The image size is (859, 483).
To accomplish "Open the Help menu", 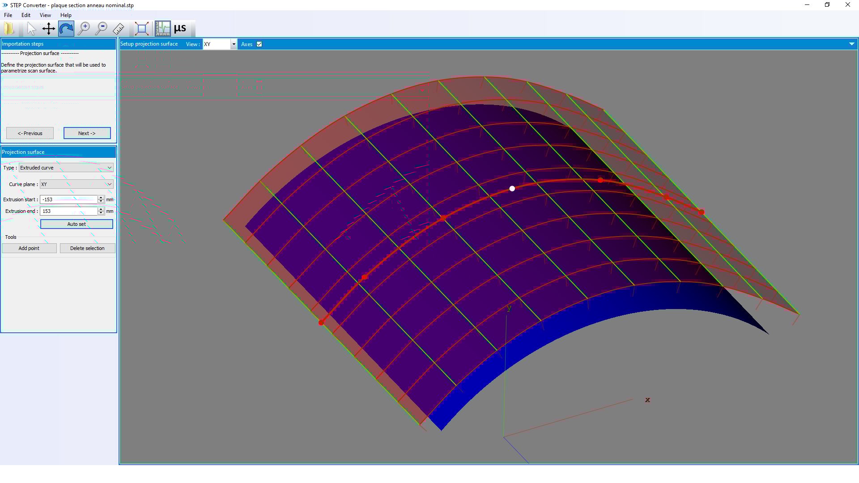I will [66, 15].
